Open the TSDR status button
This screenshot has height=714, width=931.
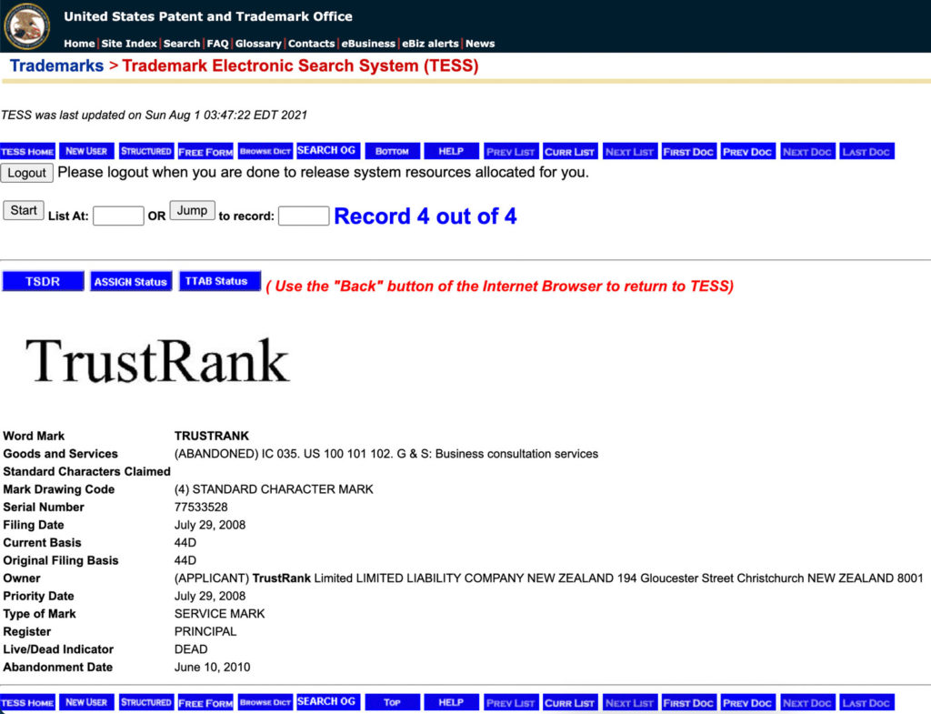[43, 281]
